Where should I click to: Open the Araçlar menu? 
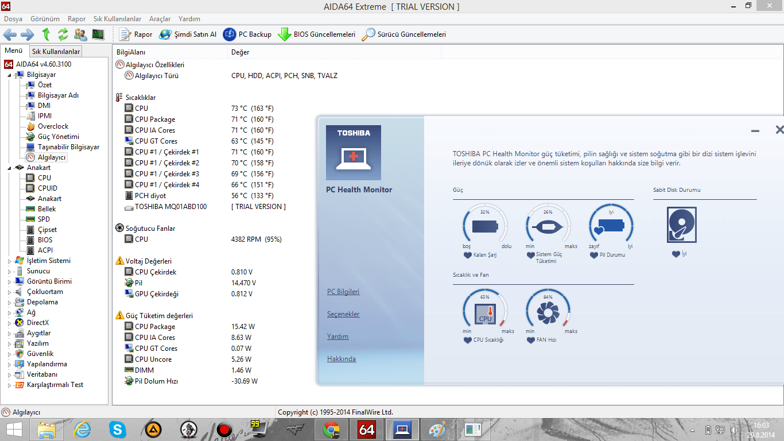[160, 19]
